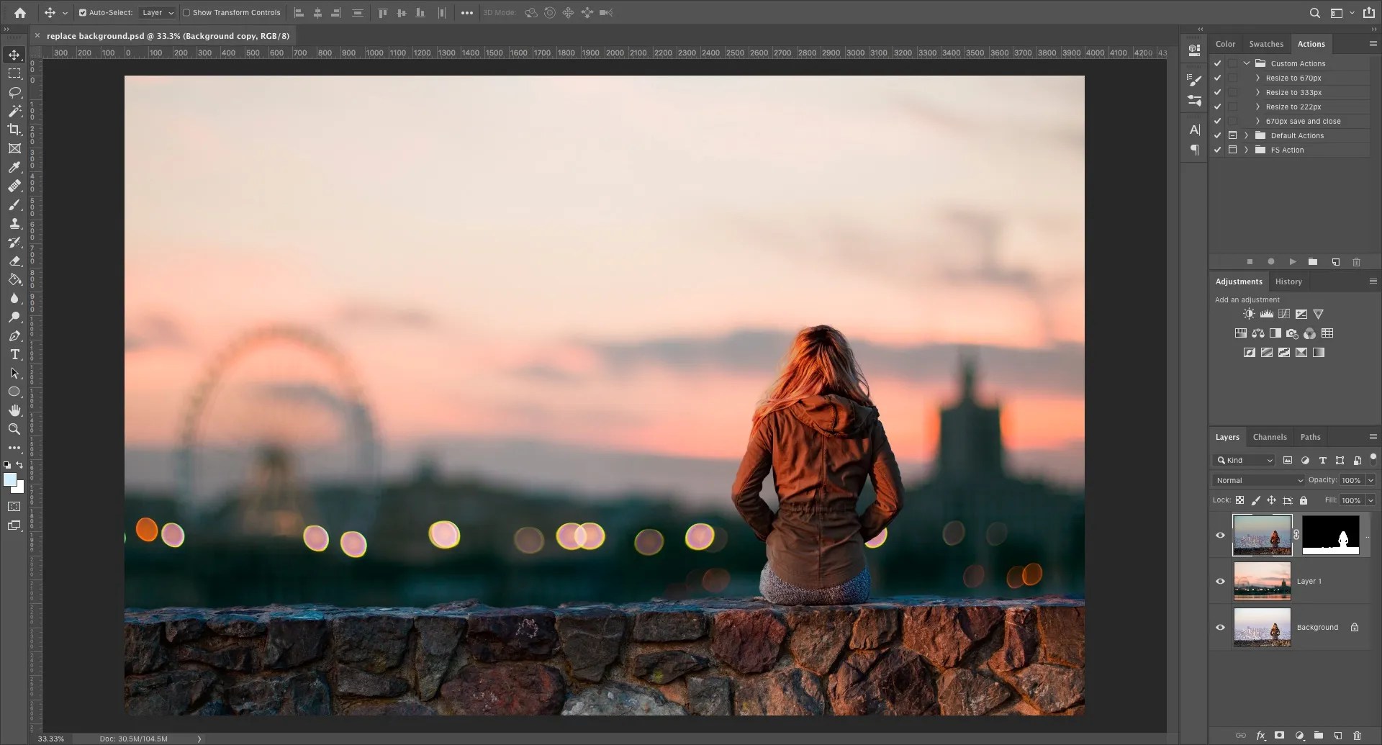Select the Zoom tool
Screen dimensions: 1382x745
(x=14, y=429)
